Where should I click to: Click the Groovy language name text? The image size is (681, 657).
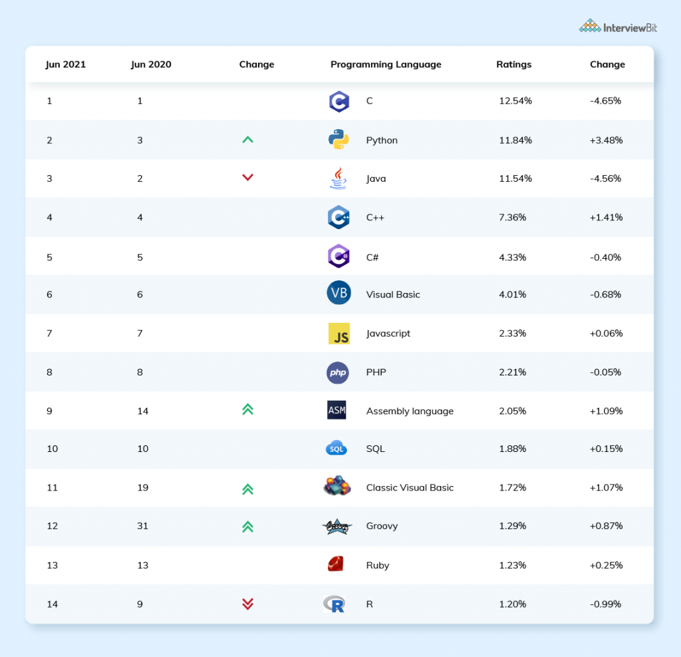point(382,526)
